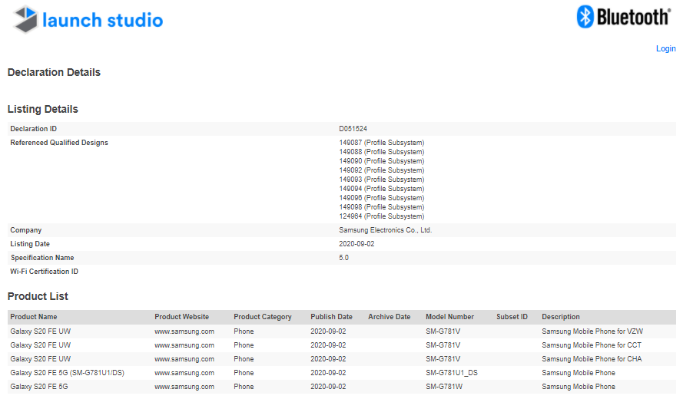Screen dimensions: 683x399
Task: Click the Referenced Qualified Designs label
Action: click(x=59, y=143)
